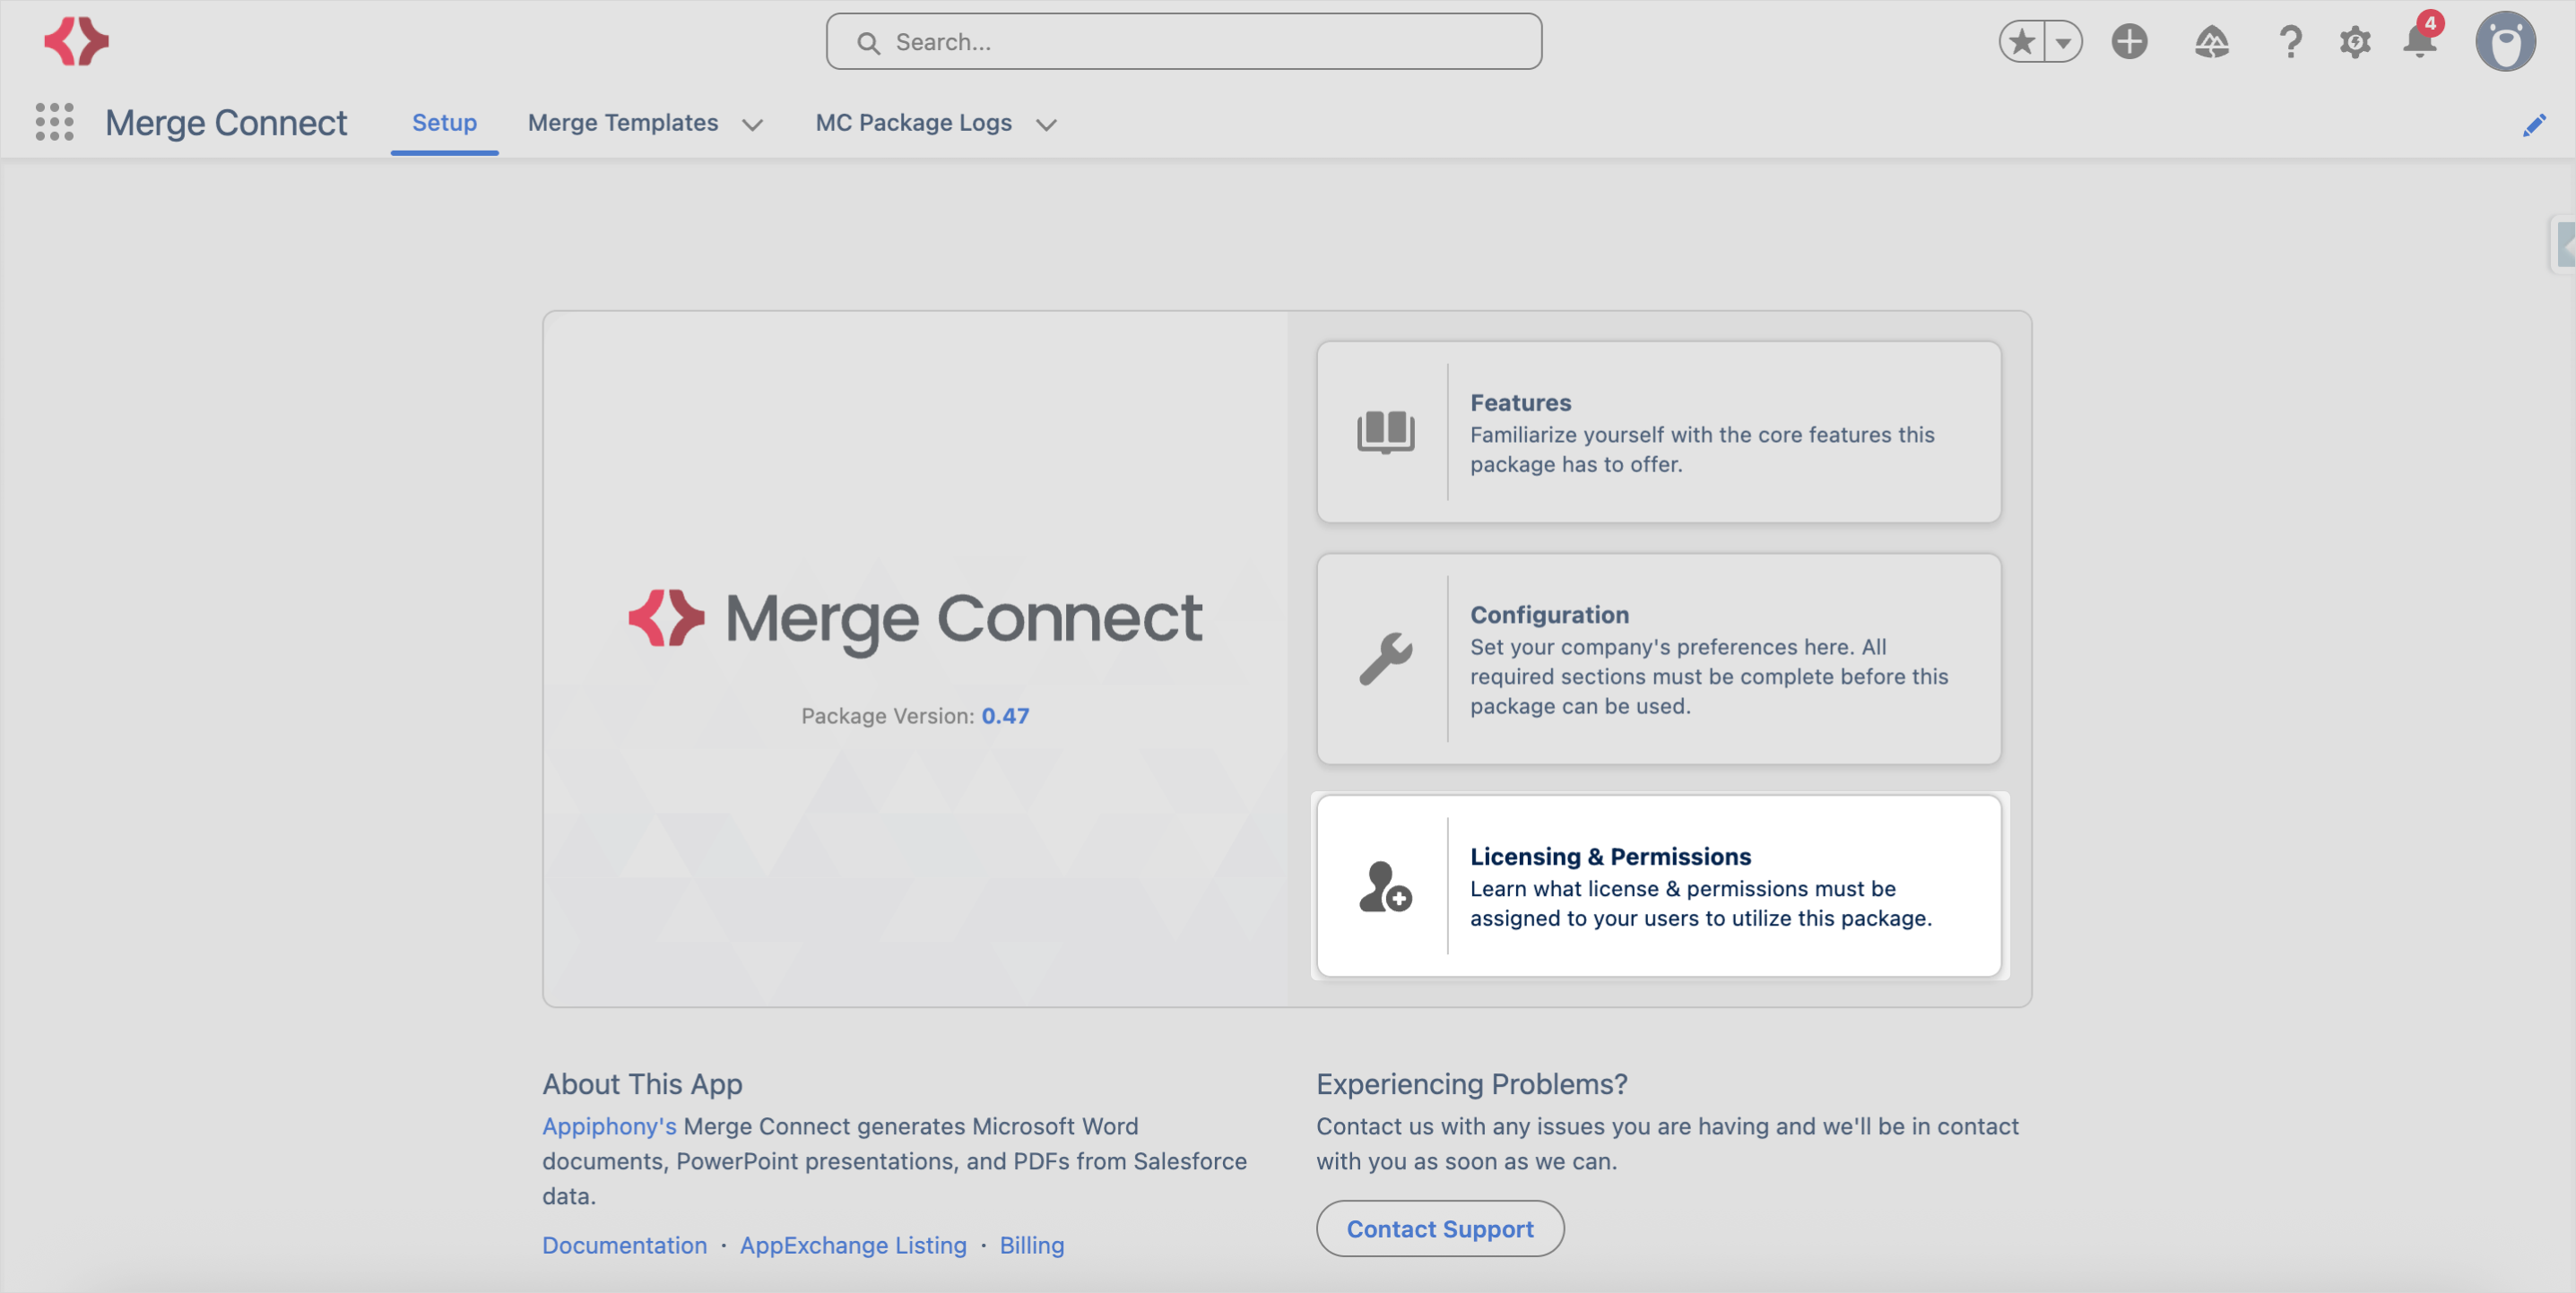Open the Setup gear icon
Viewport: 2576px width, 1293px height.
coord(2355,42)
